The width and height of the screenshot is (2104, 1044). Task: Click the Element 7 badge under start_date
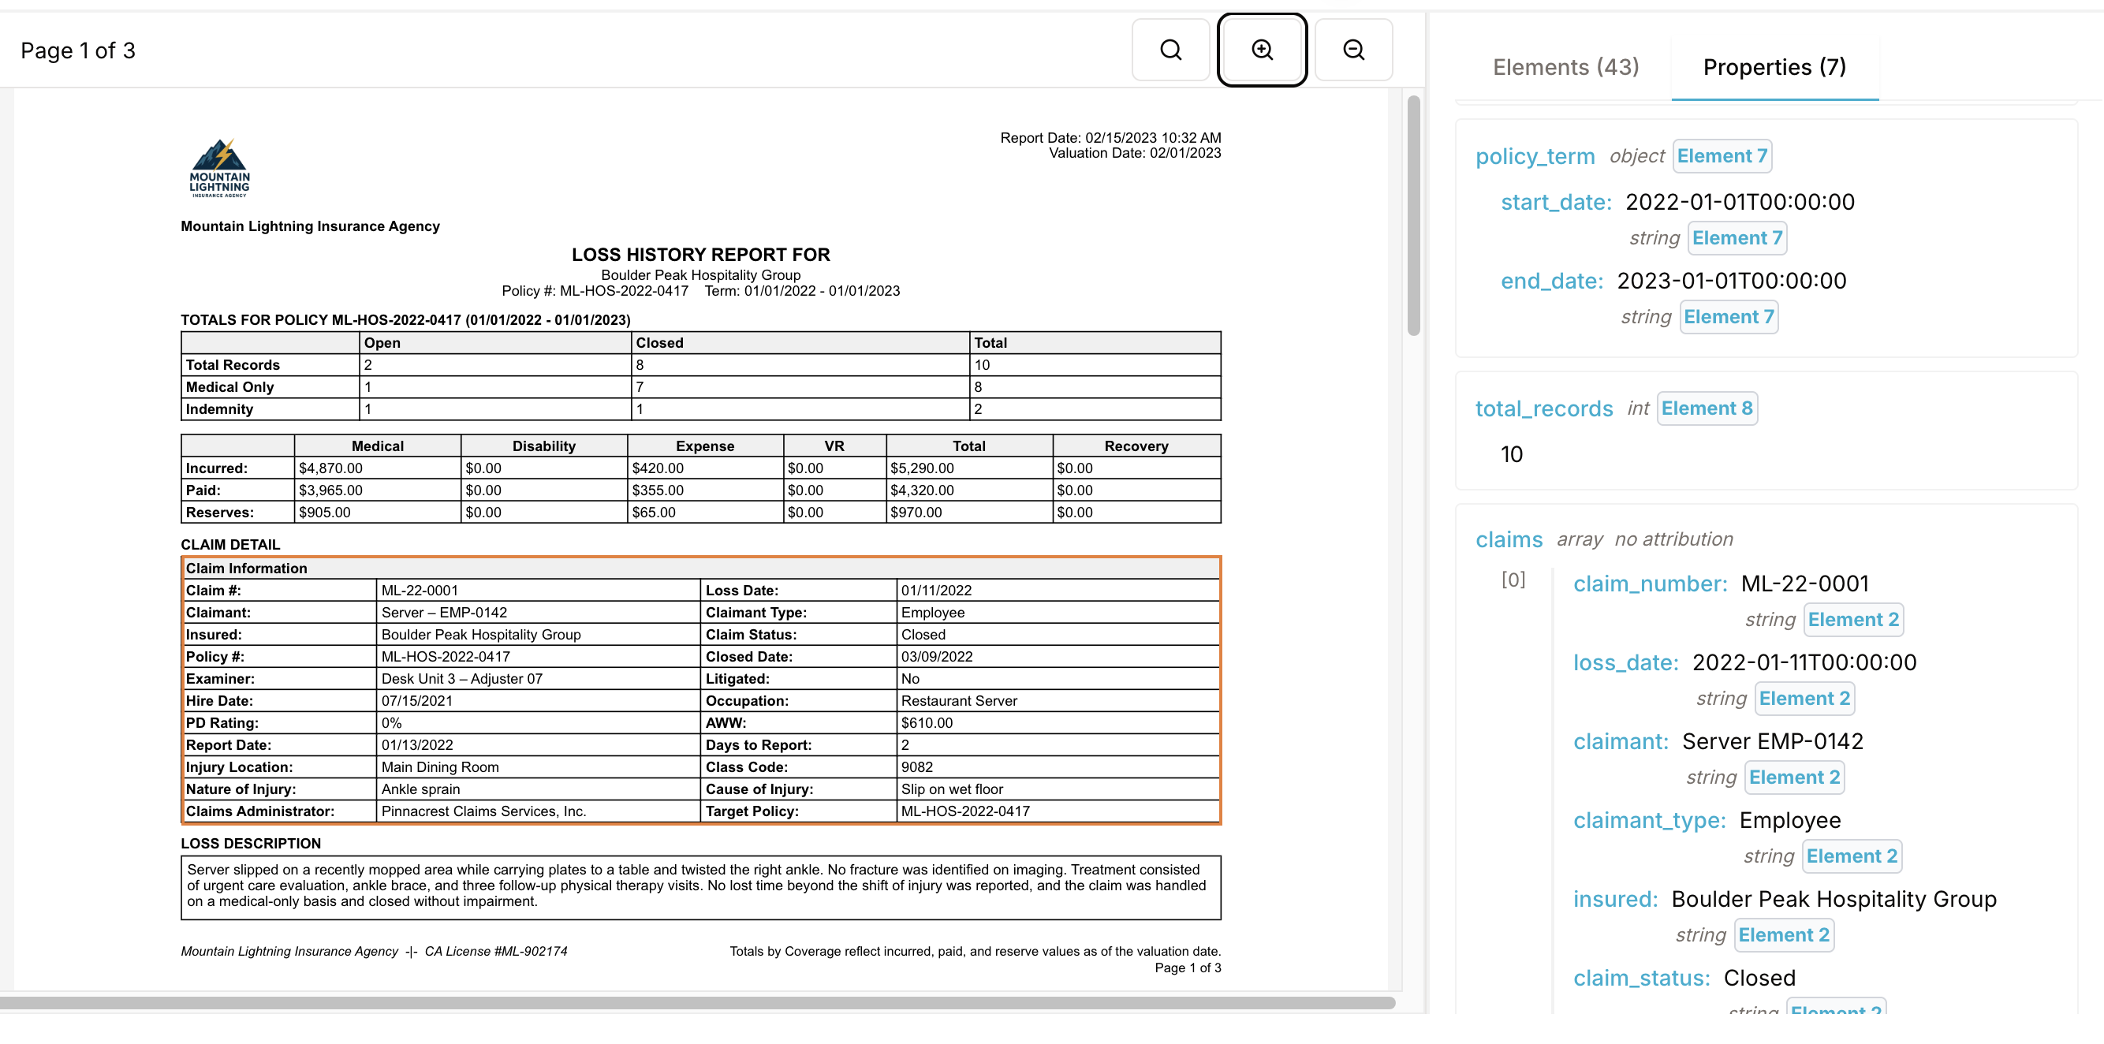point(1737,237)
